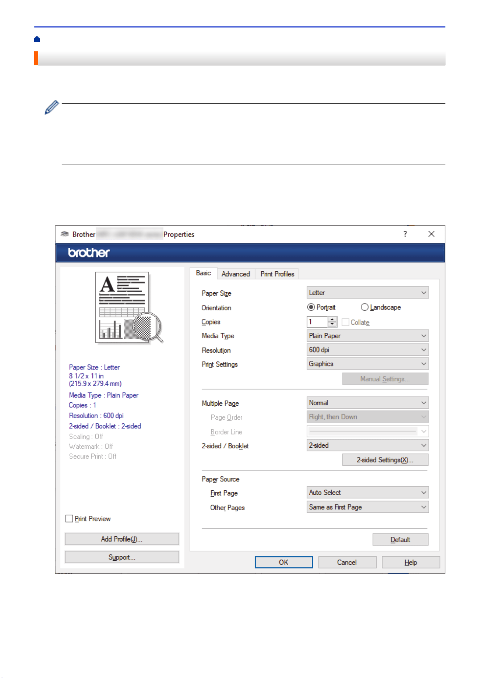Click the Cancel button
The image size is (480, 678).
click(347, 562)
